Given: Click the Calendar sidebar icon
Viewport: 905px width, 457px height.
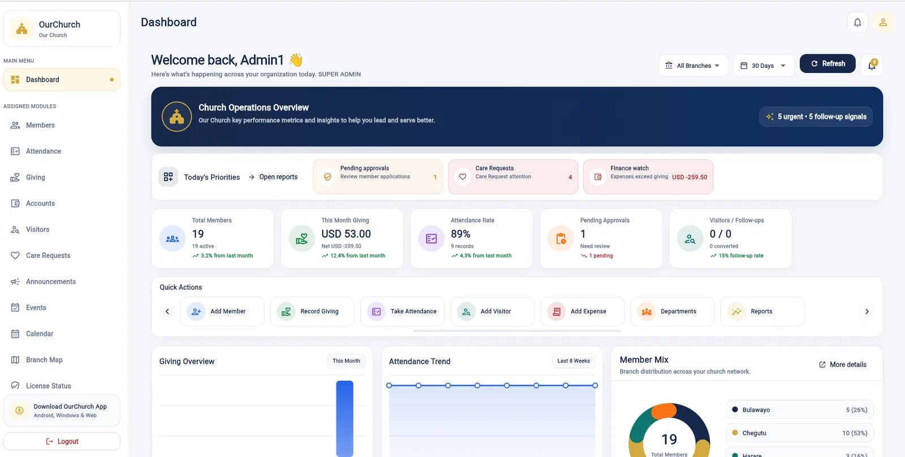Looking at the screenshot, I should click(15, 333).
